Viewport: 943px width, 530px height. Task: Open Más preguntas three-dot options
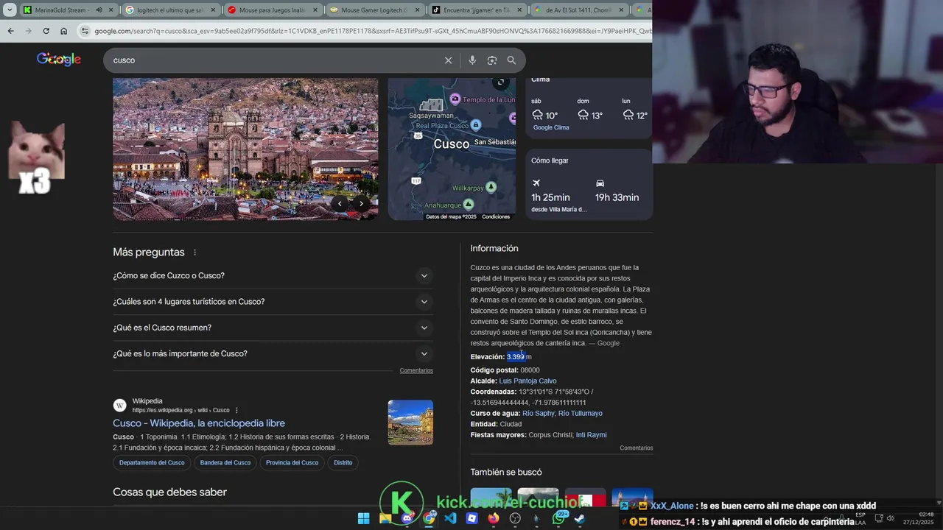pos(194,252)
